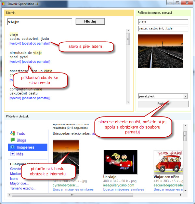Click scroll-up arrow of image browser panel

pyautogui.click(x=185, y=126)
